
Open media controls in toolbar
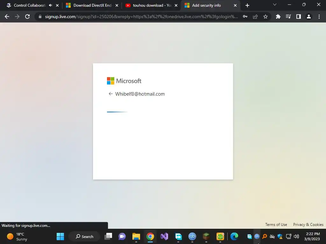click(x=288, y=17)
